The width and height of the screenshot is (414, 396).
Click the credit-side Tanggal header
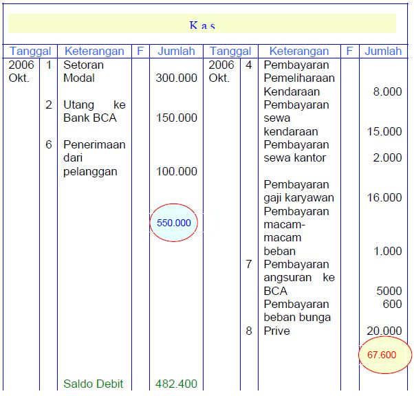[x=230, y=51]
